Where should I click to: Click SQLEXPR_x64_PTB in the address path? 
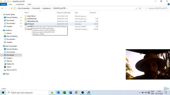(x=59, y=8)
